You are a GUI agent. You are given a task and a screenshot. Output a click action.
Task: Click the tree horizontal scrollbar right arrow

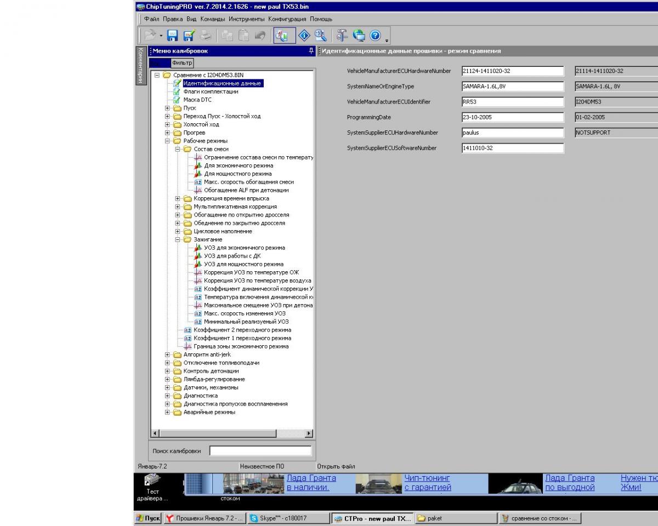point(309,433)
